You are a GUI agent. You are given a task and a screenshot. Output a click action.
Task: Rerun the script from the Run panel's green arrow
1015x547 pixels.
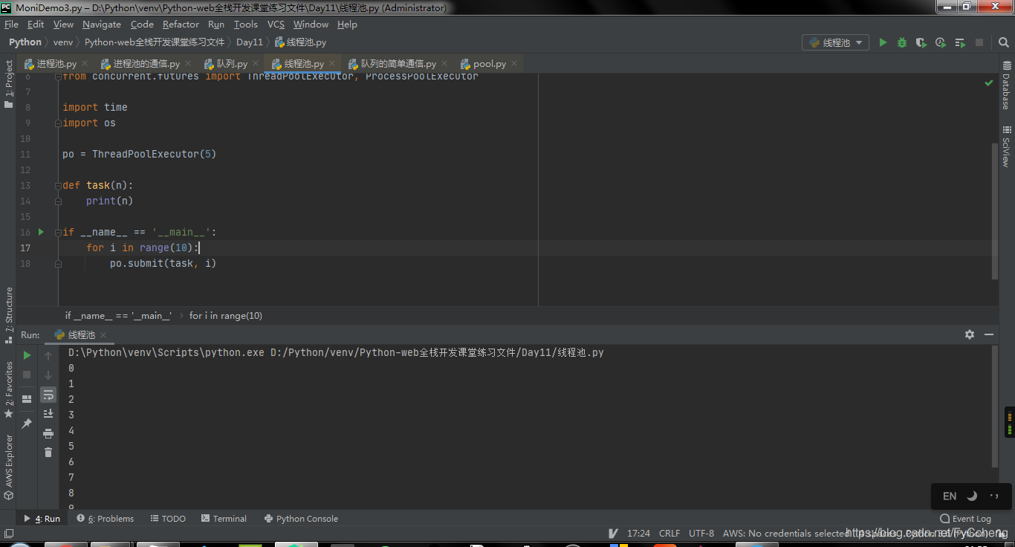pos(27,355)
